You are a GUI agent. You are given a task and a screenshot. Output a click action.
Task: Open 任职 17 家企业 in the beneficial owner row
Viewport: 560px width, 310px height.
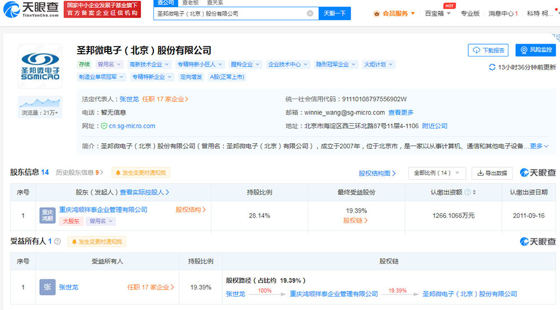[x=151, y=287]
